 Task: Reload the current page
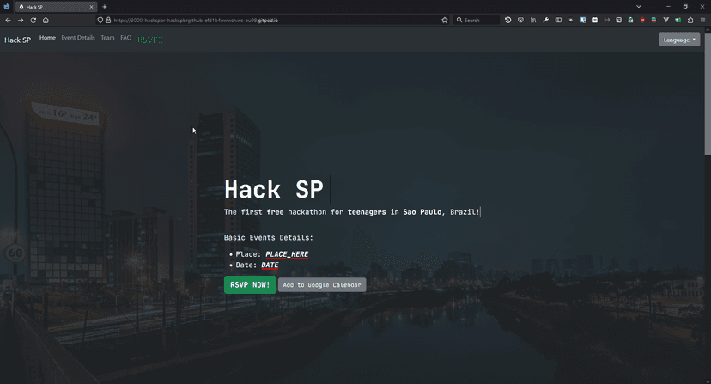click(x=33, y=20)
